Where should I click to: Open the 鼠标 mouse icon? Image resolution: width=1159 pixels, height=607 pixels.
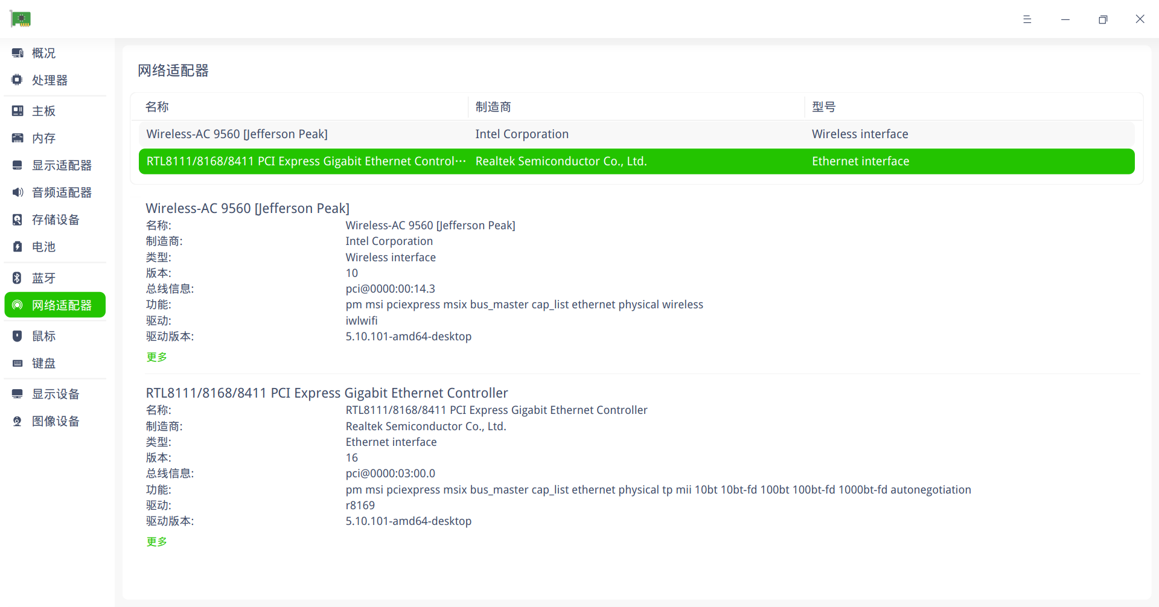pos(18,336)
